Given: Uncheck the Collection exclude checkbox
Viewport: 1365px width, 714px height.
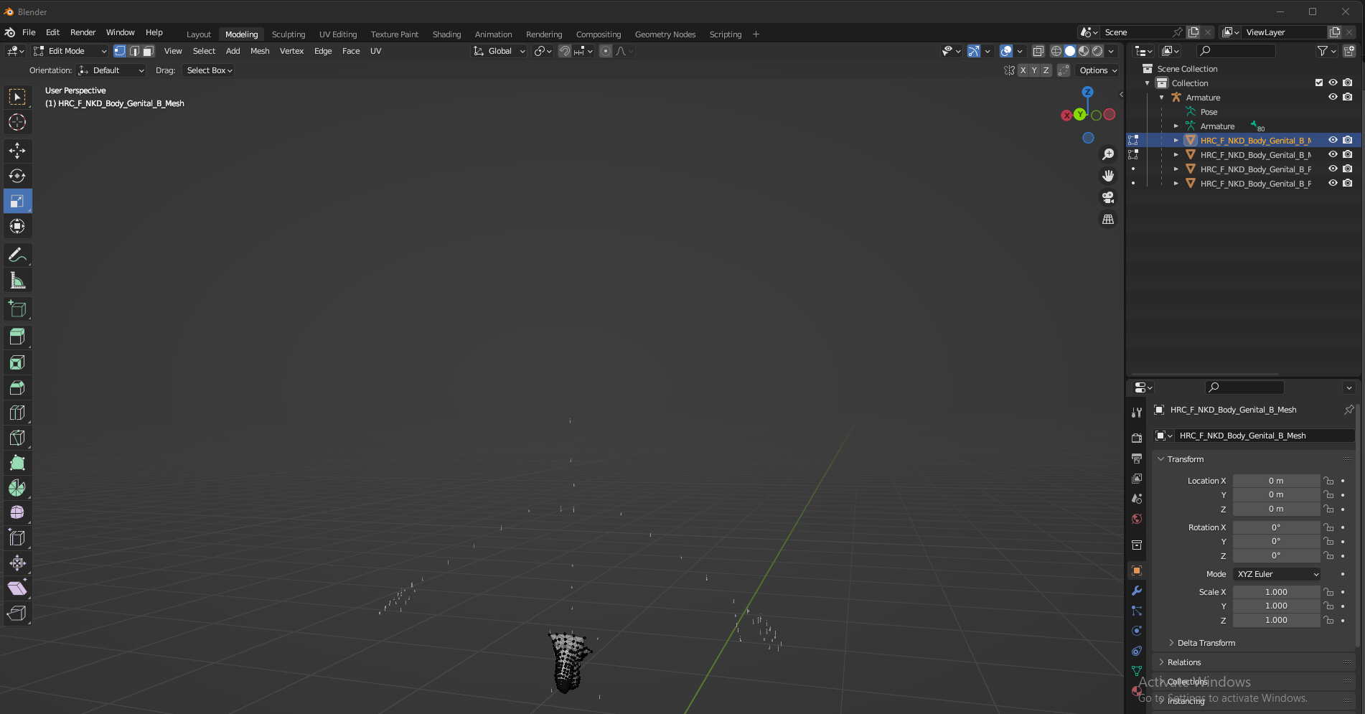Looking at the screenshot, I should [x=1319, y=83].
